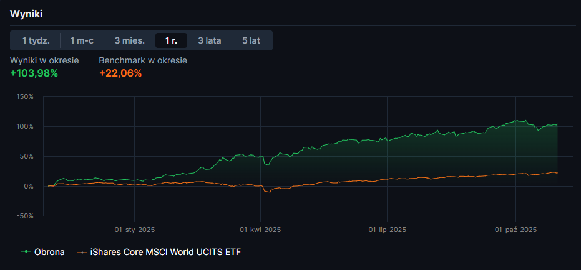
Task: Click the 100% y-axis label
Action: [x=26, y=127]
